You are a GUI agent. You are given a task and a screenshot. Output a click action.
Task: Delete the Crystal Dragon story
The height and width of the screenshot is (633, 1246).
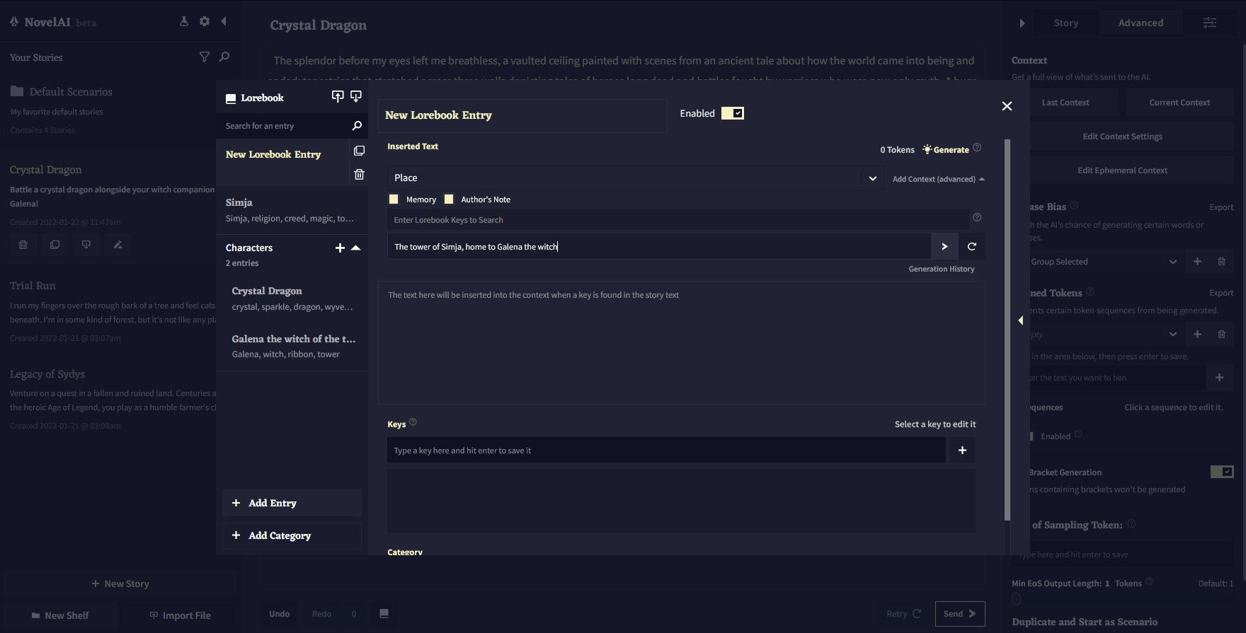point(23,245)
